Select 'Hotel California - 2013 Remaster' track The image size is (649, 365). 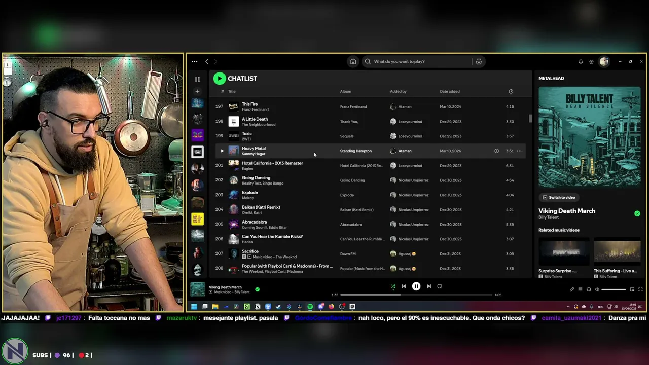point(272,163)
